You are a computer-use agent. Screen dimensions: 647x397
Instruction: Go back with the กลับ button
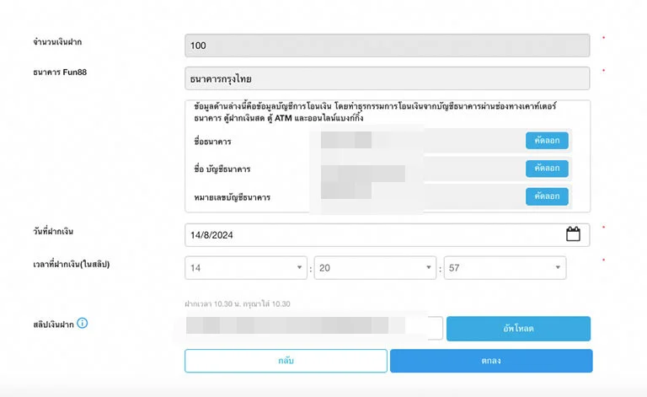coord(286,361)
